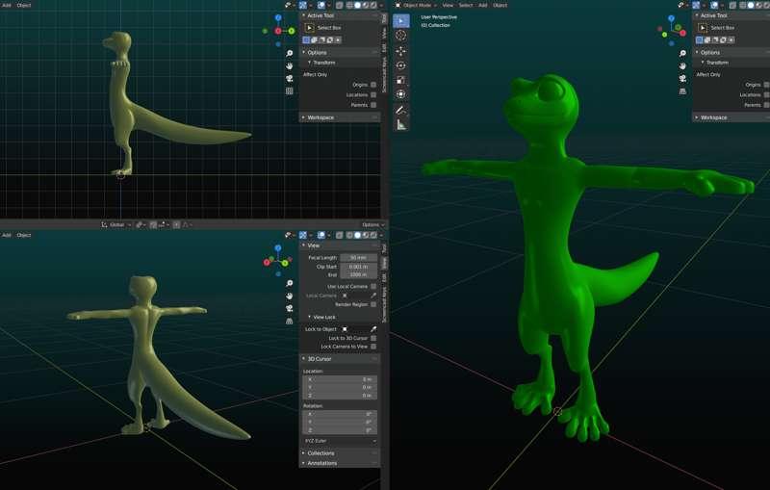Enable Use Local Camera checkbox

coord(373,286)
